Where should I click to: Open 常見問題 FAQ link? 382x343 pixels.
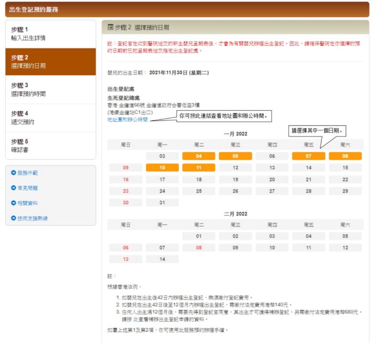(x=28, y=188)
